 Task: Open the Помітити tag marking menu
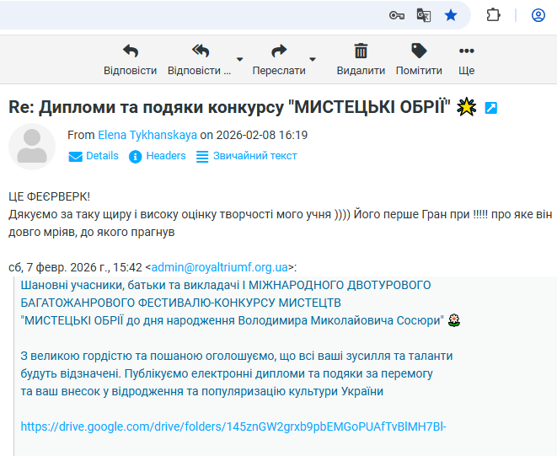pos(419,59)
